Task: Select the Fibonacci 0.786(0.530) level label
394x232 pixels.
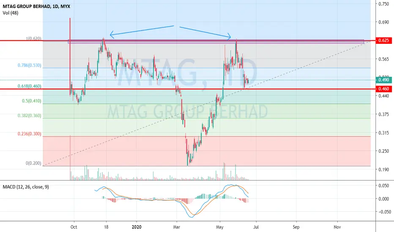Action: pyautogui.click(x=30, y=65)
